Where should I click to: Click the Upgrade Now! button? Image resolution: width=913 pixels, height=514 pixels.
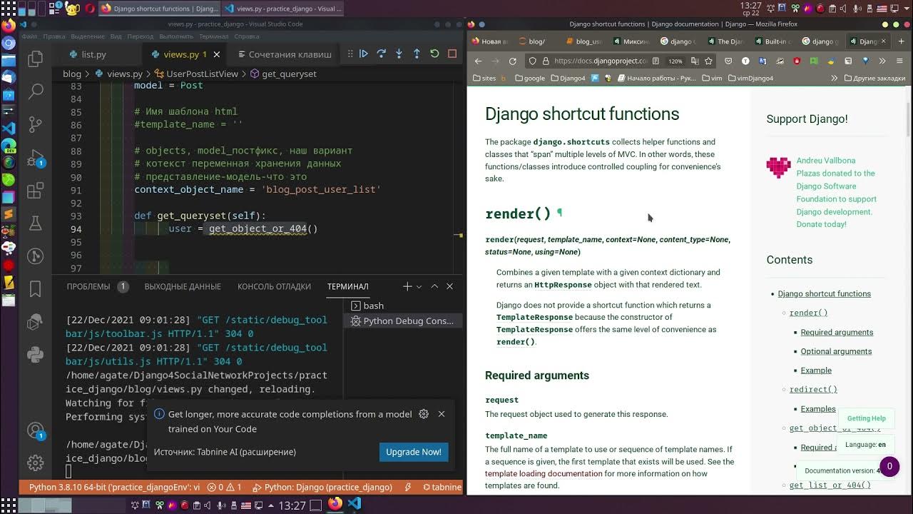click(x=414, y=452)
